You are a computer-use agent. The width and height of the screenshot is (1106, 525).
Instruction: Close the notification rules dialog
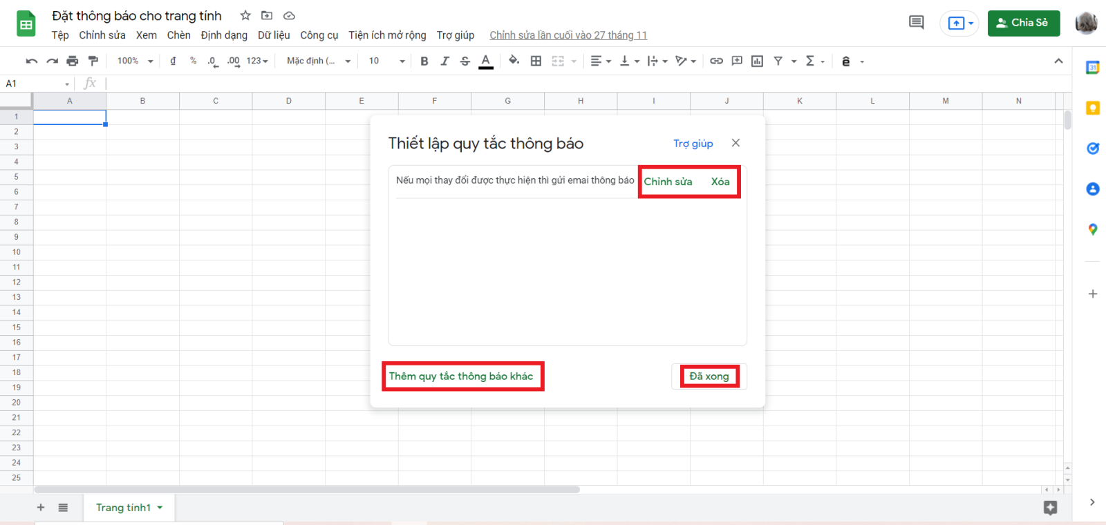click(x=735, y=143)
